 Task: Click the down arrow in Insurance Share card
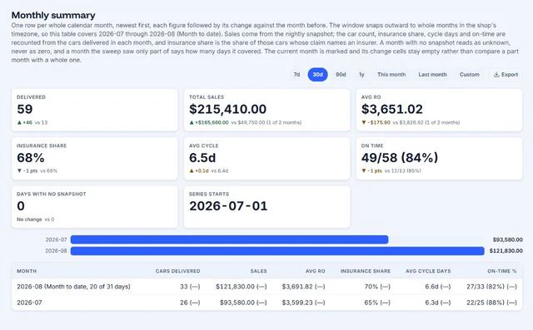[19, 171]
